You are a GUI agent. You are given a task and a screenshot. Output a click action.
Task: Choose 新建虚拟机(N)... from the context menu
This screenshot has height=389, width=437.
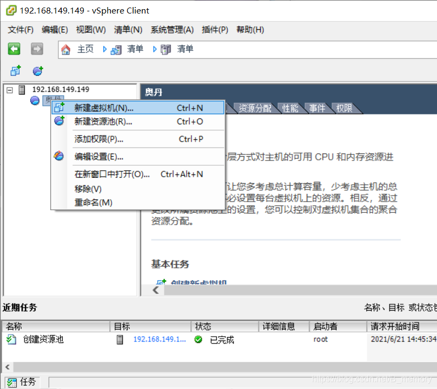tap(138, 108)
